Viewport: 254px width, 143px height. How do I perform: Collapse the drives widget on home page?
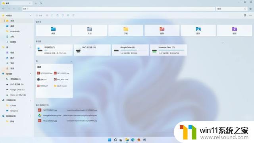click(x=223, y=42)
